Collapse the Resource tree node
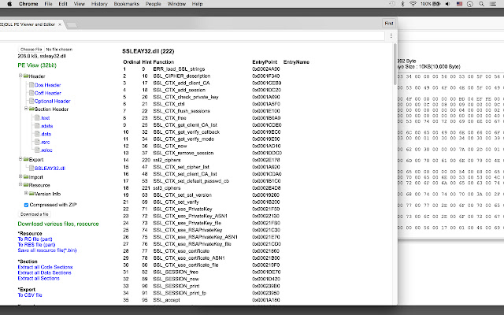 [x=20, y=184]
